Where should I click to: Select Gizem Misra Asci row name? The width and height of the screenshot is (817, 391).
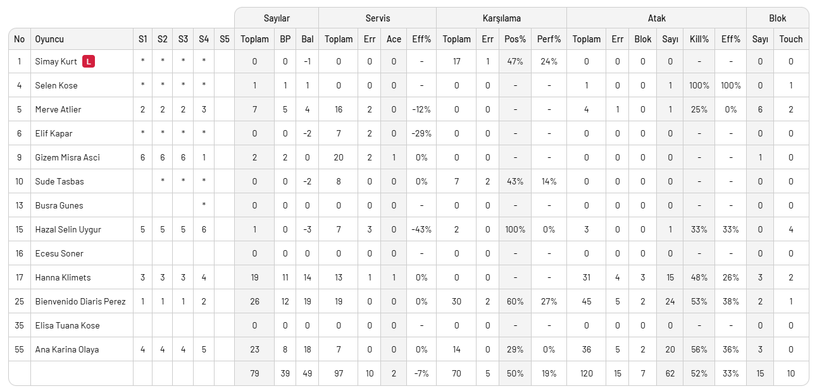(x=67, y=157)
